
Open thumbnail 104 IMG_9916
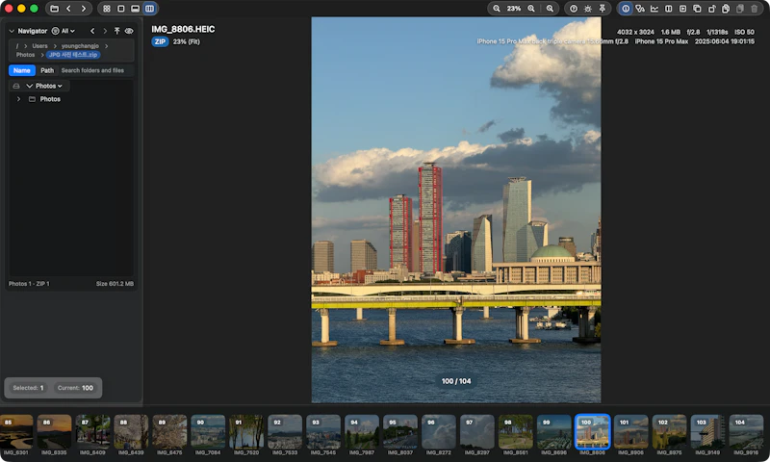(746, 431)
